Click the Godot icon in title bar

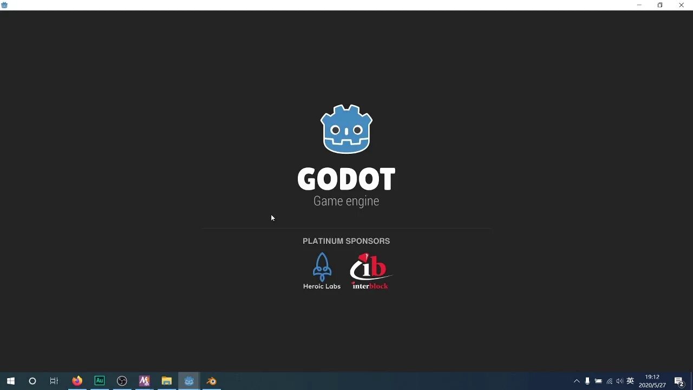[x=5, y=5]
